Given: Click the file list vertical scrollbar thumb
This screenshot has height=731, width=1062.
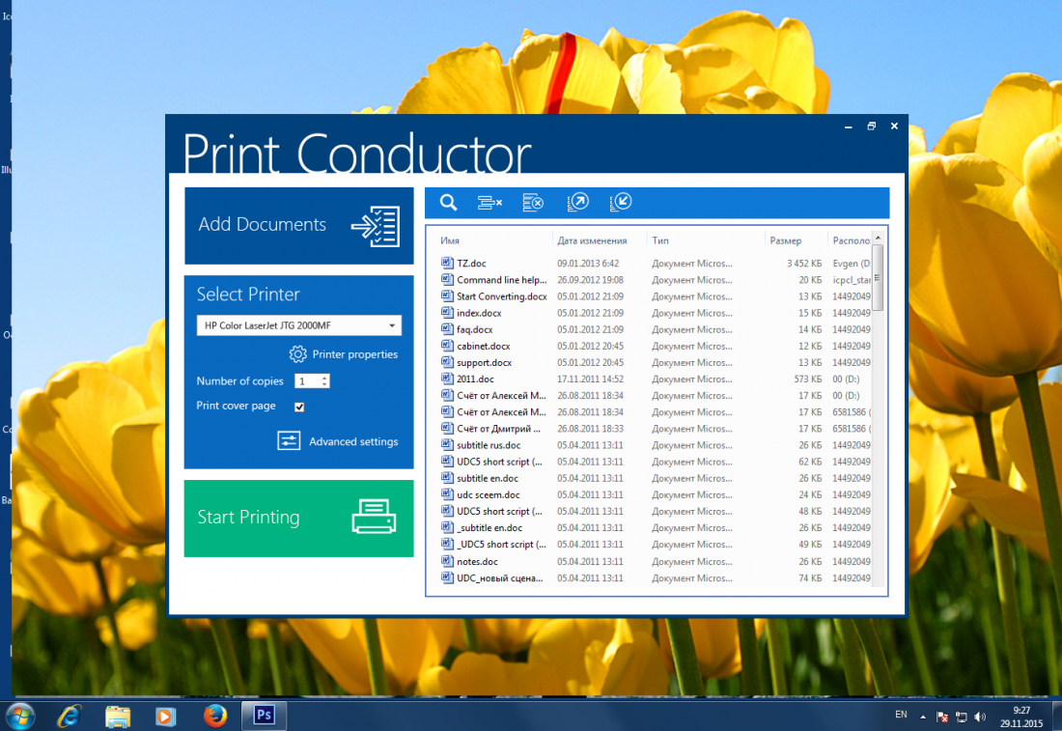Looking at the screenshot, I should pyautogui.click(x=877, y=278).
